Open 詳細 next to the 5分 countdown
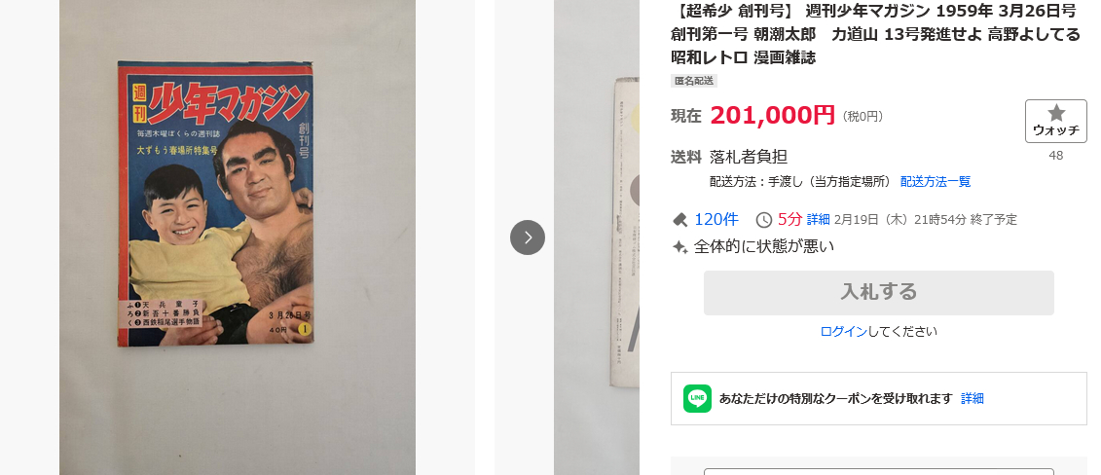This screenshot has width=1101, height=475. (x=818, y=220)
